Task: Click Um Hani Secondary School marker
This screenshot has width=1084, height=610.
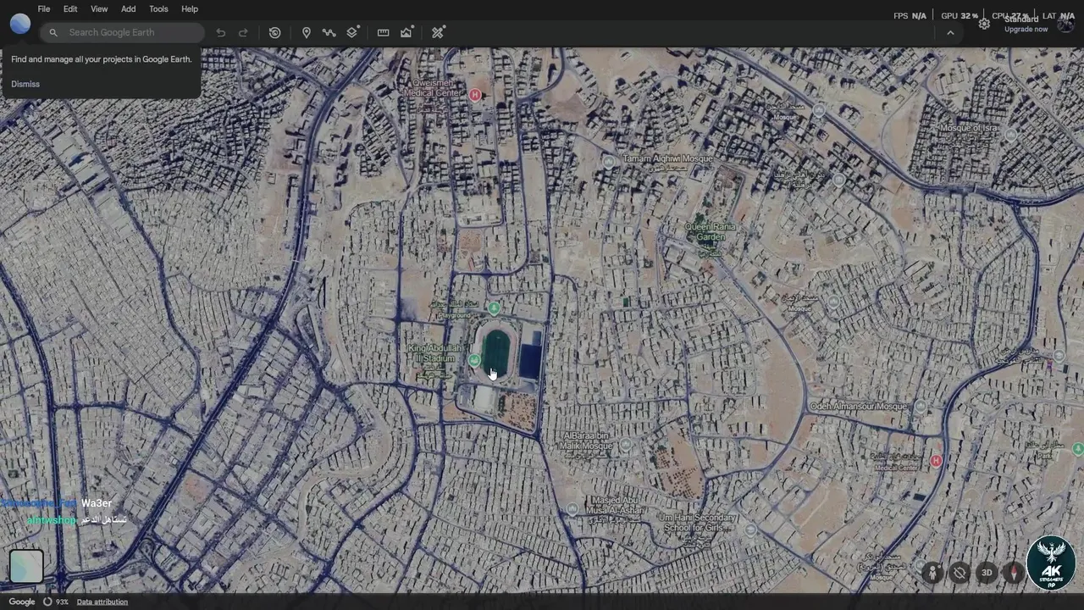Action: (750, 530)
